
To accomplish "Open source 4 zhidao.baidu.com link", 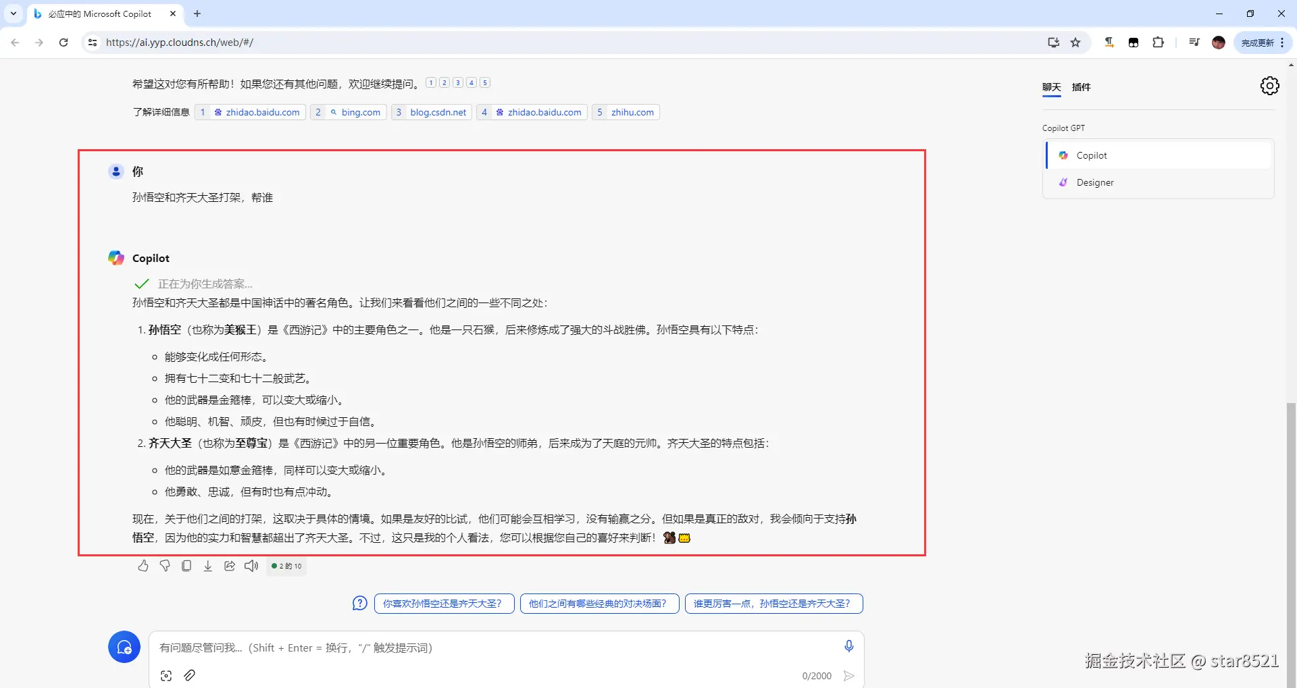I will (x=532, y=112).
